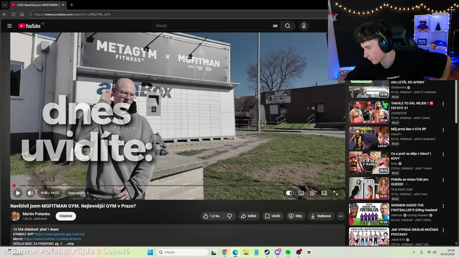Image resolution: width=459 pixels, height=258 pixels.
Task: Enter fullscreen mode
Action: coord(336,193)
